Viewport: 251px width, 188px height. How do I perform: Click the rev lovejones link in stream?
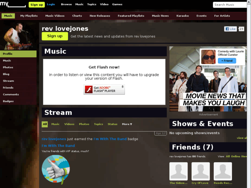click(54, 139)
